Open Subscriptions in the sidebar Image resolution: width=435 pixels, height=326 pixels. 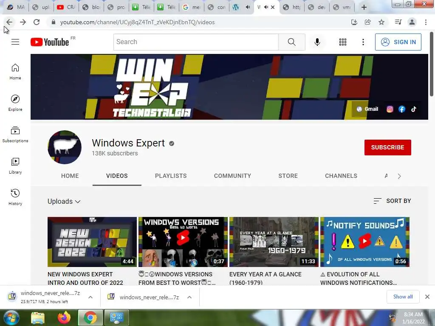click(x=15, y=135)
